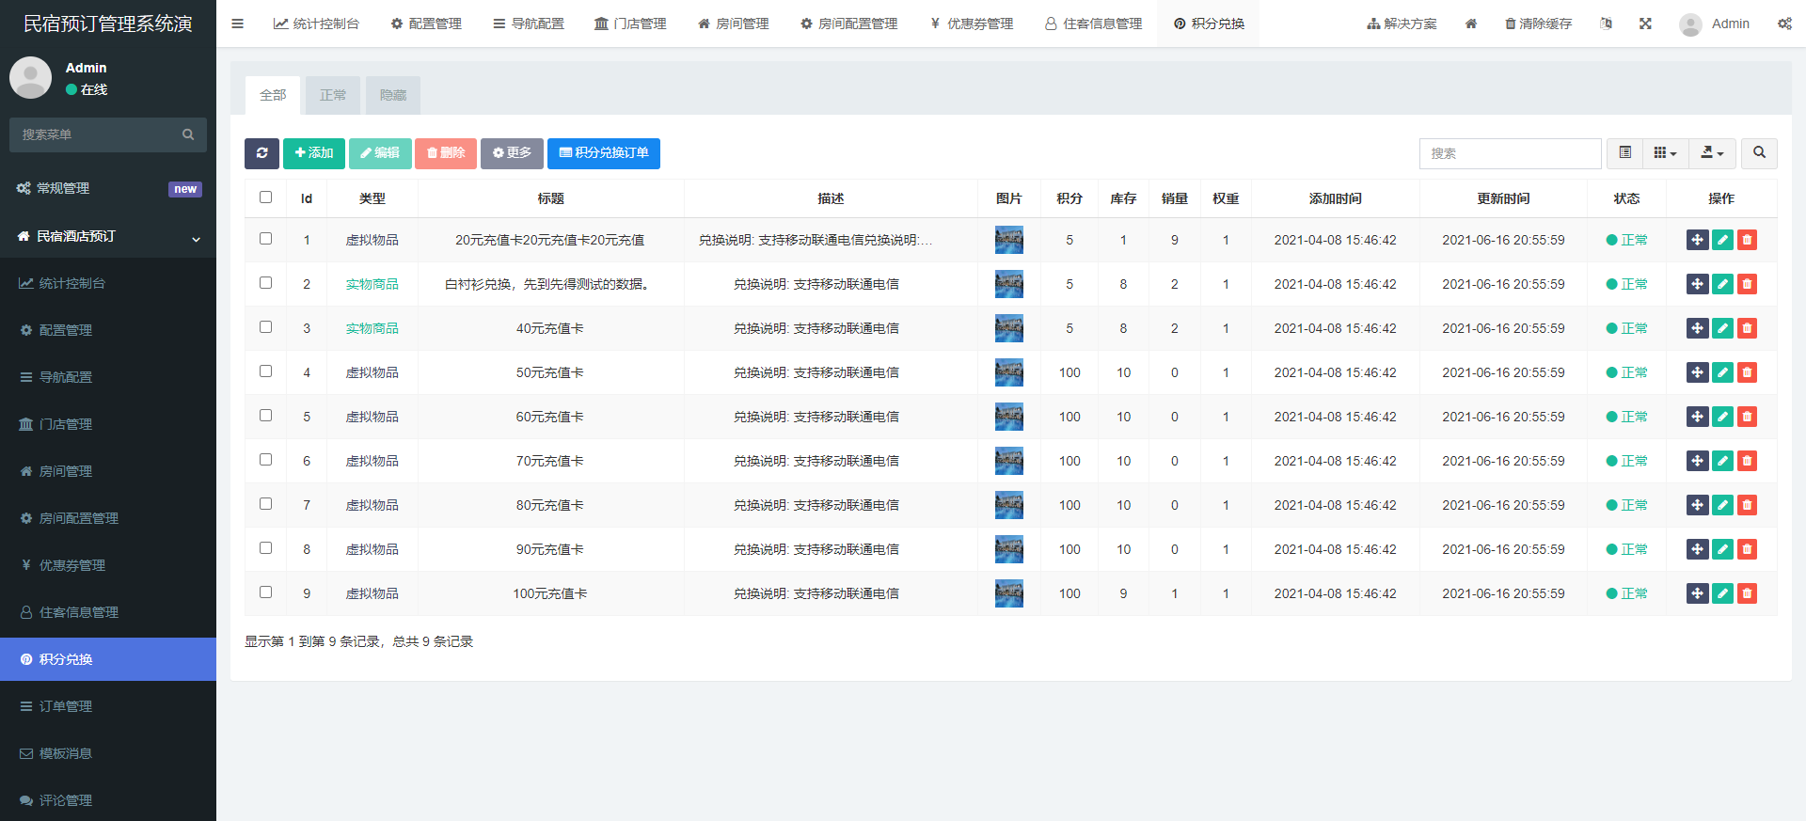Viewport: 1806px width, 821px height.
Task: Click the 添加 button
Action: coord(314,153)
